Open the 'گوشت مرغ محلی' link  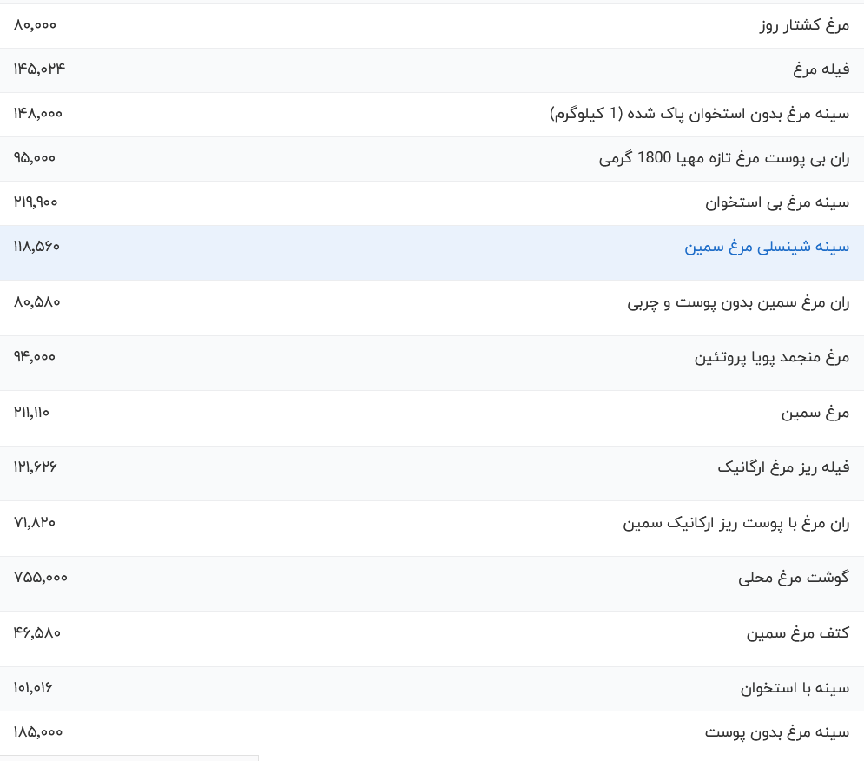[x=794, y=579]
